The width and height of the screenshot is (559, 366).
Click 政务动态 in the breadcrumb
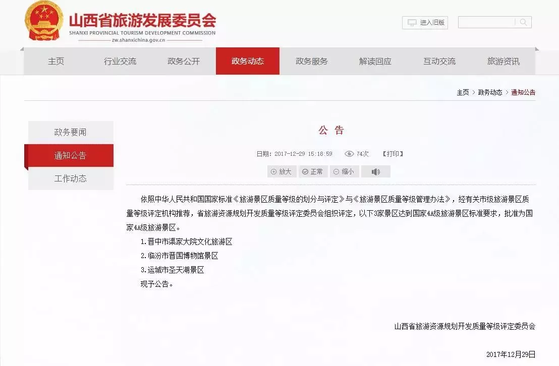tap(490, 92)
